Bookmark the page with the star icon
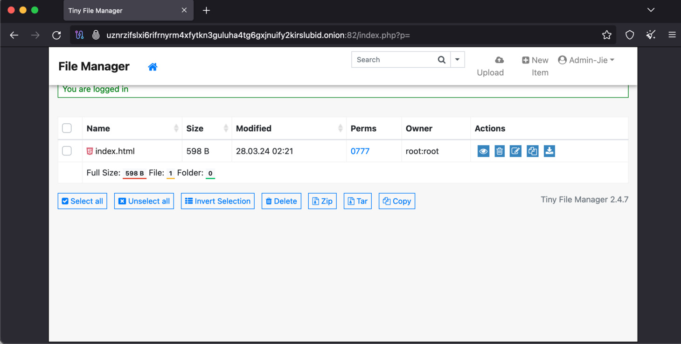Image resolution: width=681 pixels, height=344 pixels. click(x=606, y=35)
